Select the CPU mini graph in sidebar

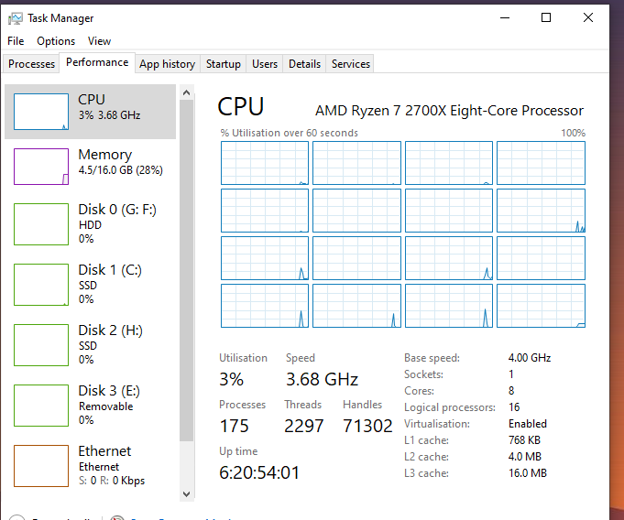point(41,112)
